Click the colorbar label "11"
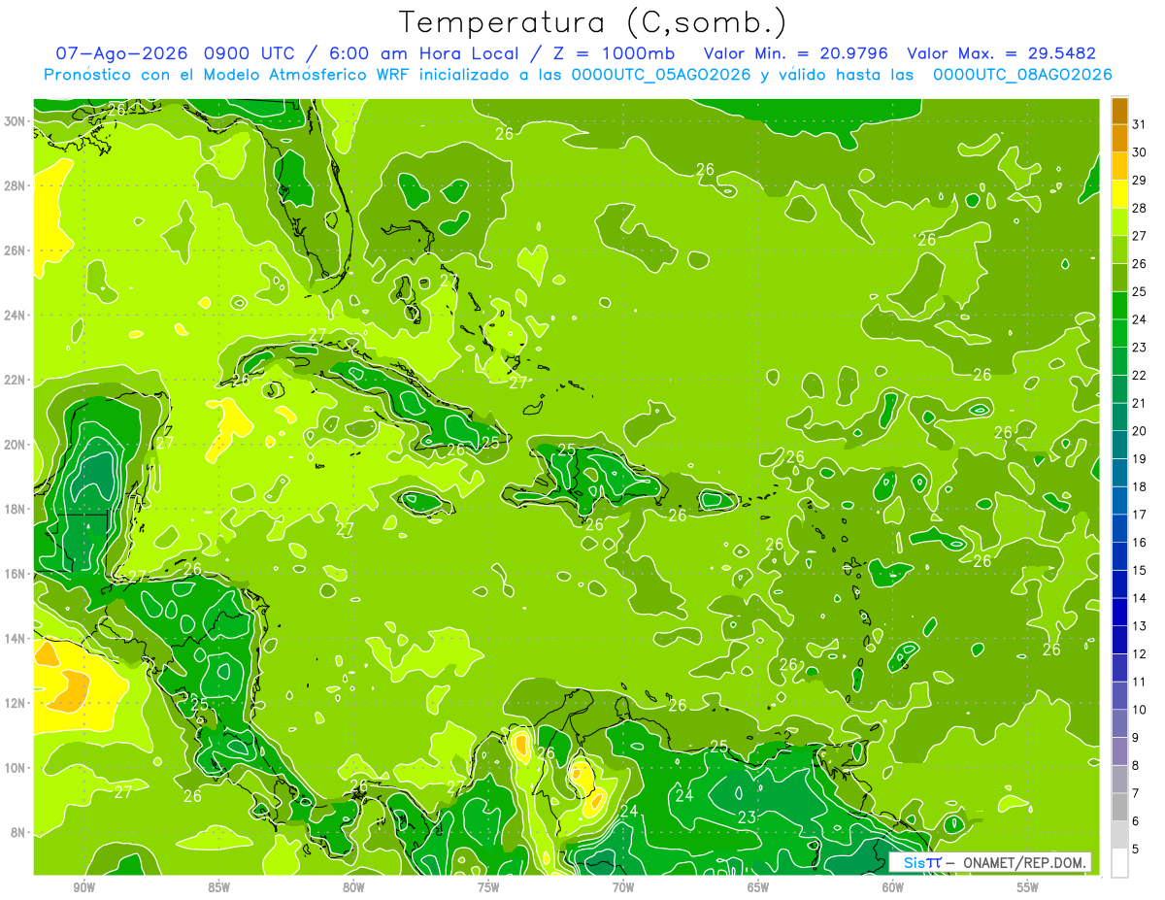Viewport: 1165px width, 900px height. (1139, 683)
